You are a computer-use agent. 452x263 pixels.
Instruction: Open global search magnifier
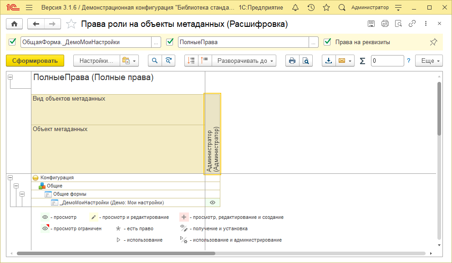tap(341, 8)
